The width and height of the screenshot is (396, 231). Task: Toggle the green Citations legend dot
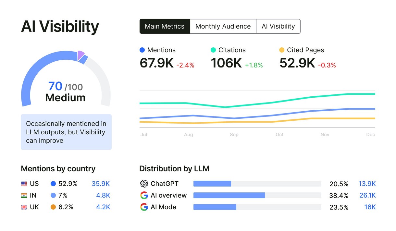coord(213,50)
